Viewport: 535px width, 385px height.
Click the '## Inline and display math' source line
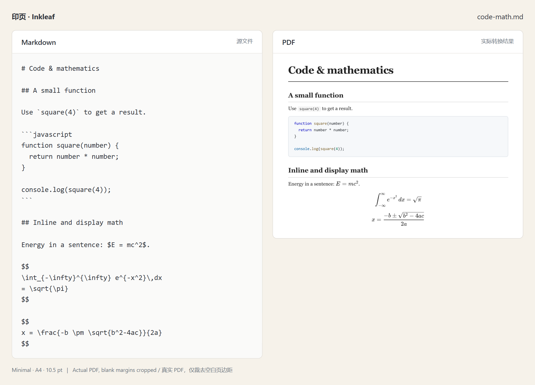point(72,223)
